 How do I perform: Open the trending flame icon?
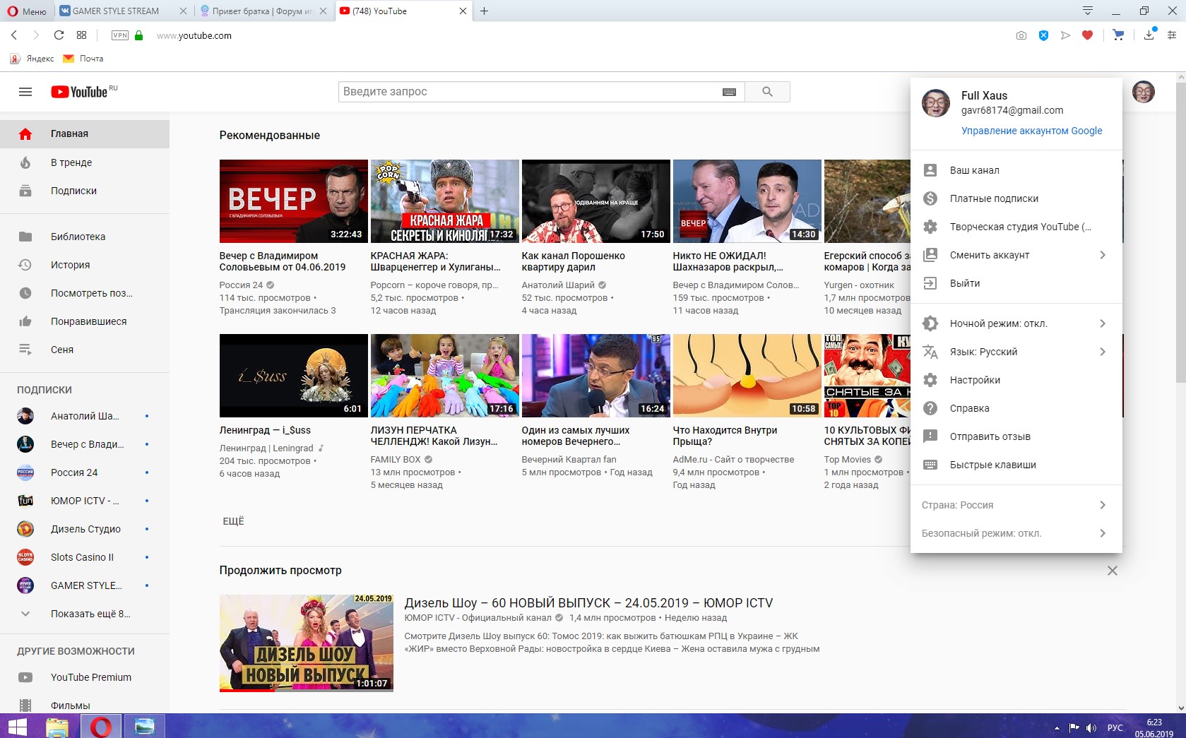pos(25,162)
